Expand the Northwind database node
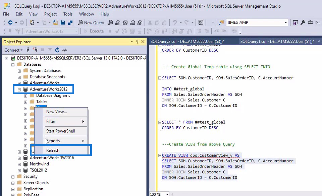 click(19, 164)
